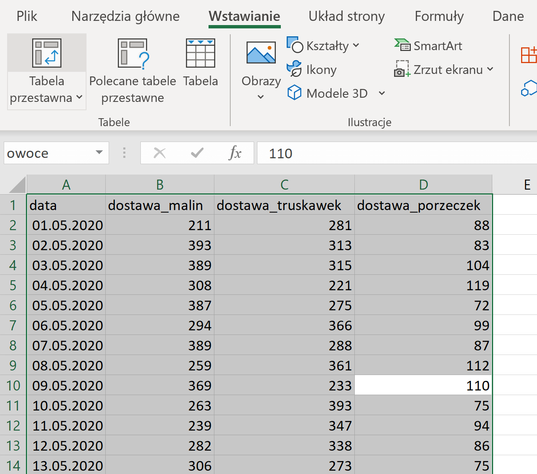The image size is (537, 474).
Task: Click header cell dostawa_truskawek
Action: 284,205
